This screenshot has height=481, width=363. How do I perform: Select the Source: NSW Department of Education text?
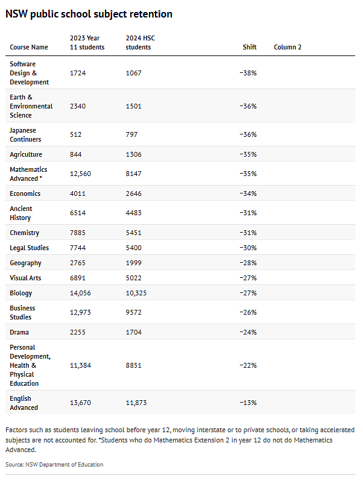(54, 465)
